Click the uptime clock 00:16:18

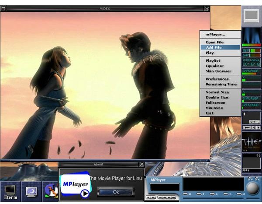(x=252, y=64)
